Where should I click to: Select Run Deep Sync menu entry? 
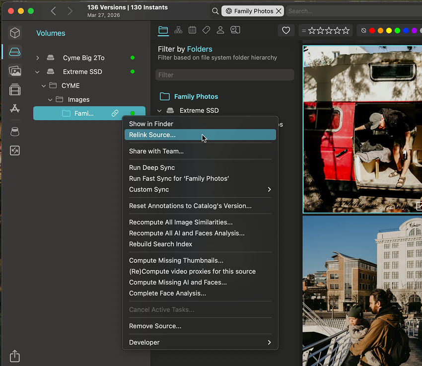(x=152, y=167)
